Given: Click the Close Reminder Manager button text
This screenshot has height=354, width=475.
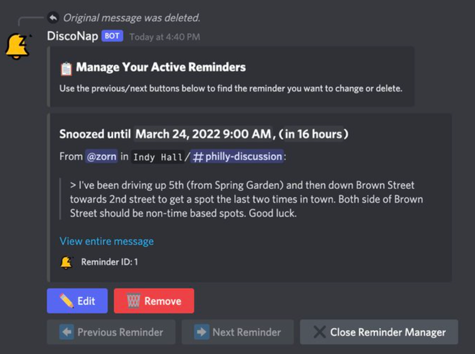Looking at the screenshot, I should [388, 332].
